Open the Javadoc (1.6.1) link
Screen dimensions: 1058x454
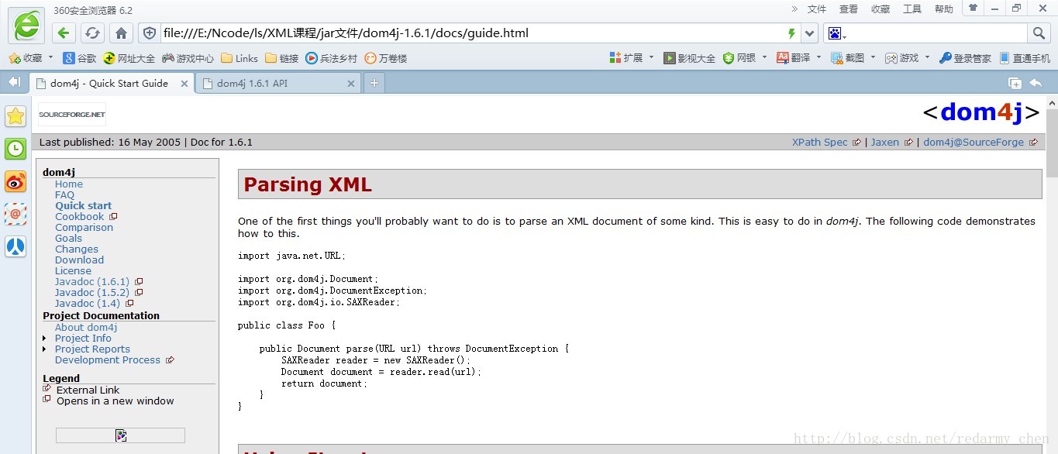click(x=92, y=282)
